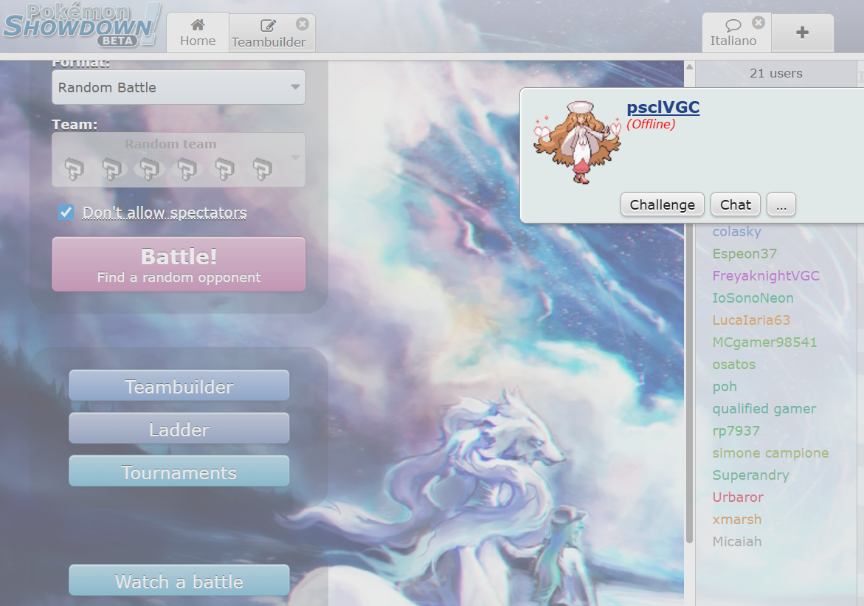Click the chat vertical scrollbar thumb
Screen dimensions: 864x606
pyautogui.click(x=689, y=383)
